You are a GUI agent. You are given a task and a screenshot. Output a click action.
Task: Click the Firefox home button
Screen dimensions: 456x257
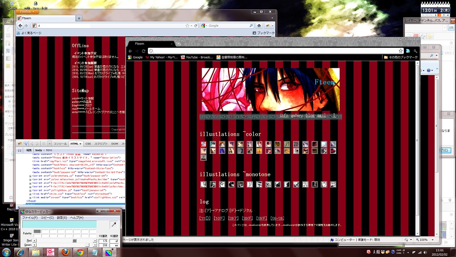tap(259, 25)
